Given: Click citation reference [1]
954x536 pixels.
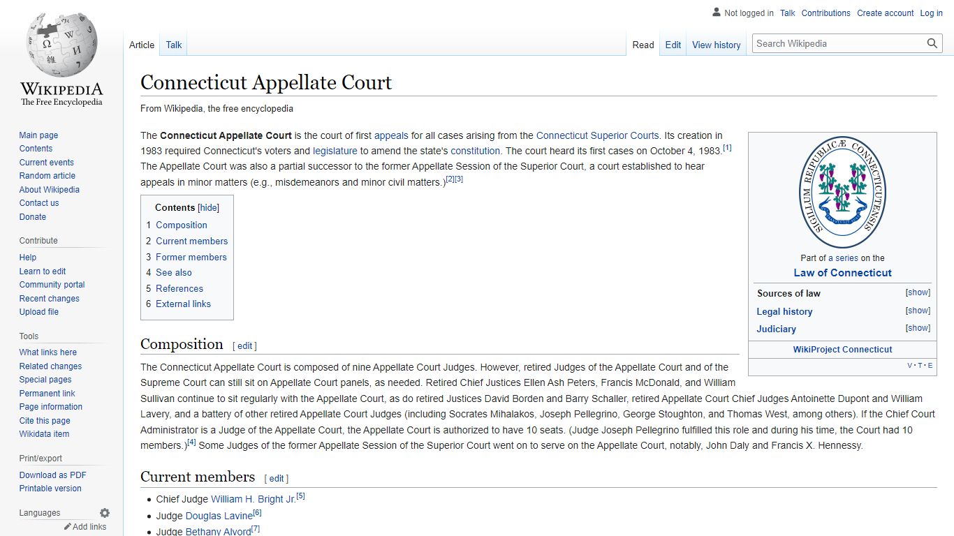Looking at the screenshot, I should [x=727, y=148].
